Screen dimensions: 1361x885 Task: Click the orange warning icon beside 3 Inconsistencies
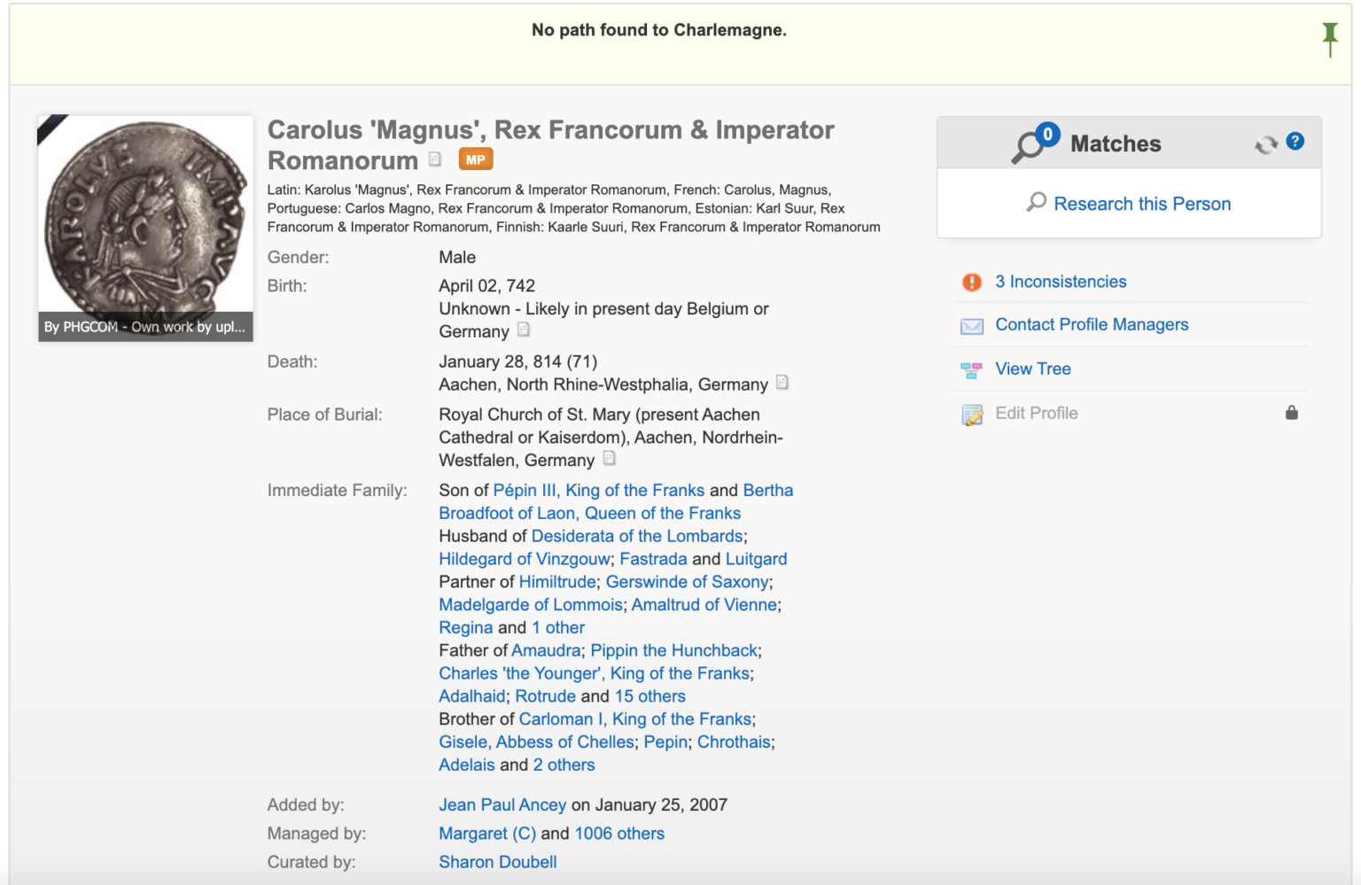click(971, 282)
